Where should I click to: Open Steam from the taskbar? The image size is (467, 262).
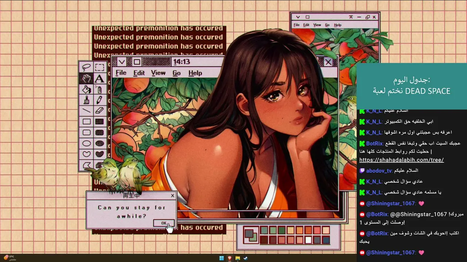point(246,258)
